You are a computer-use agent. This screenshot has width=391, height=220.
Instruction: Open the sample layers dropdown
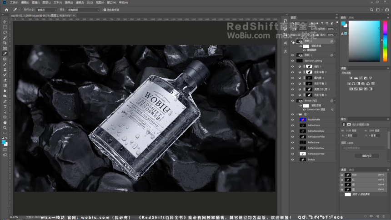click(x=83, y=10)
